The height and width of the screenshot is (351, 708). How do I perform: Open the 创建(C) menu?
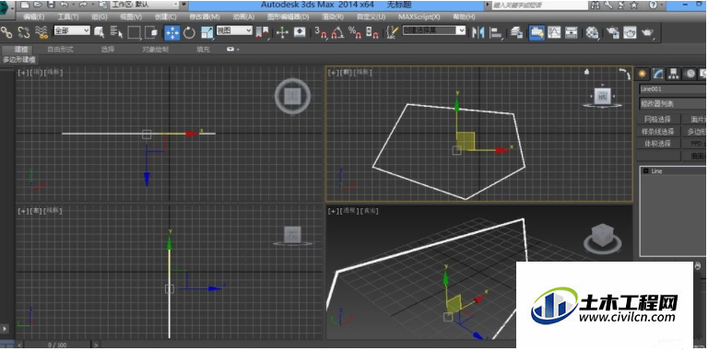[x=166, y=17]
